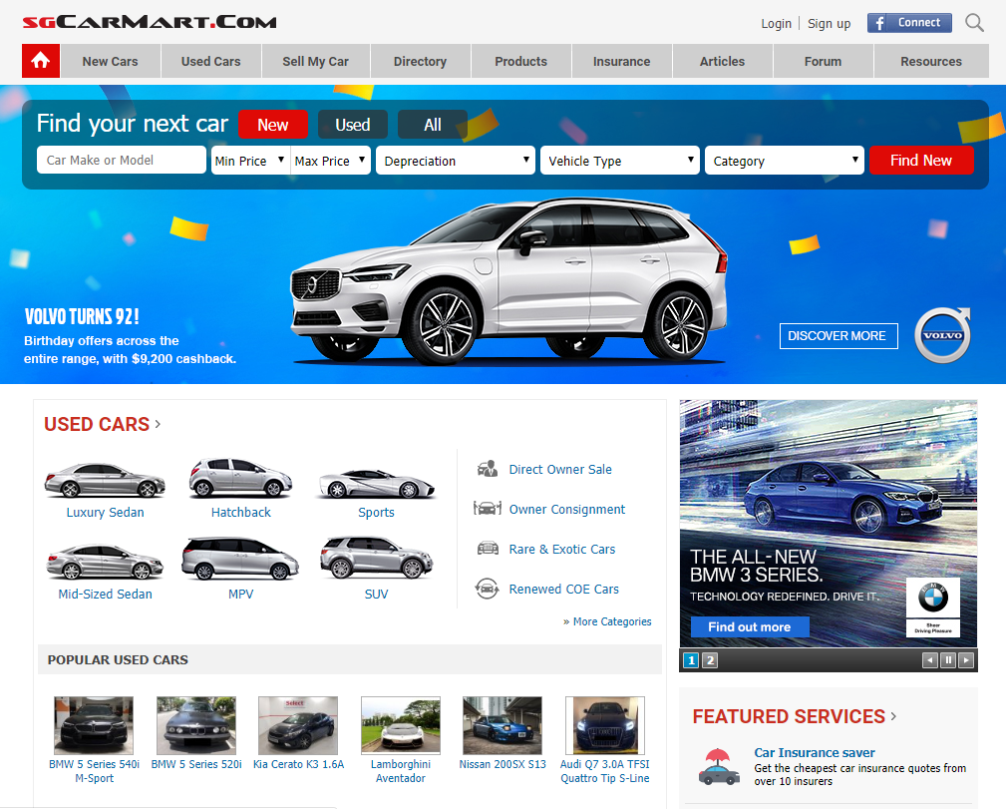Expand the Depreciation dropdown
This screenshot has width=1006, height=809.
[456, 161]
